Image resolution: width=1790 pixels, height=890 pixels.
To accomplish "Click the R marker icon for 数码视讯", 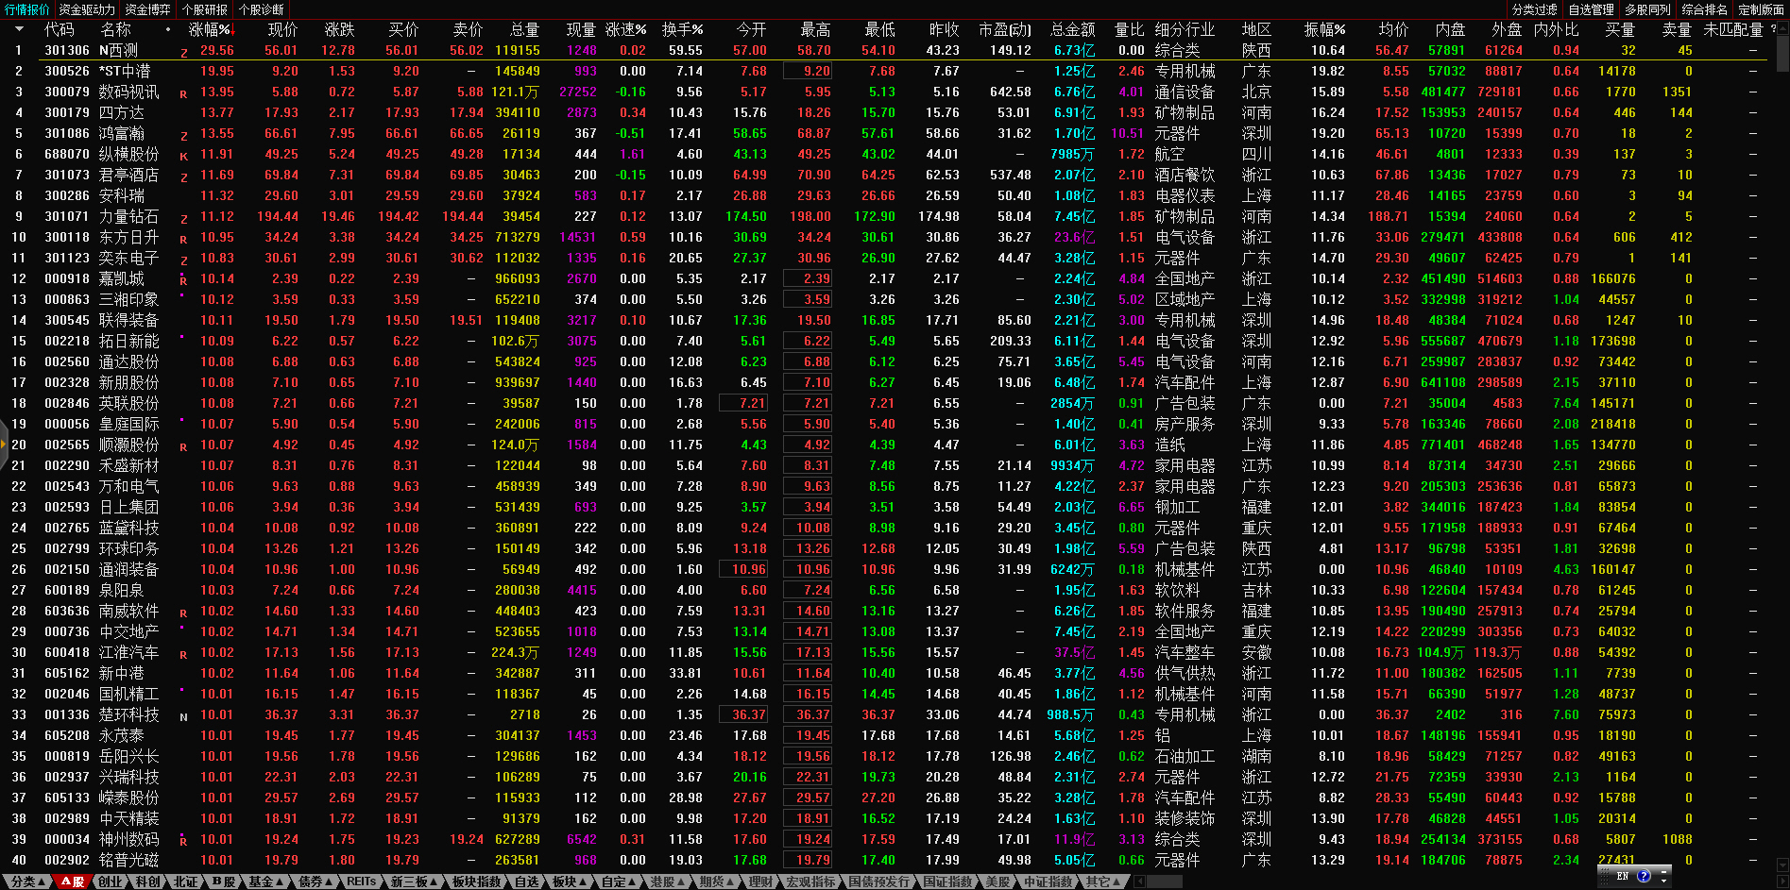I will pyautogui.click(x=183, y=93).
